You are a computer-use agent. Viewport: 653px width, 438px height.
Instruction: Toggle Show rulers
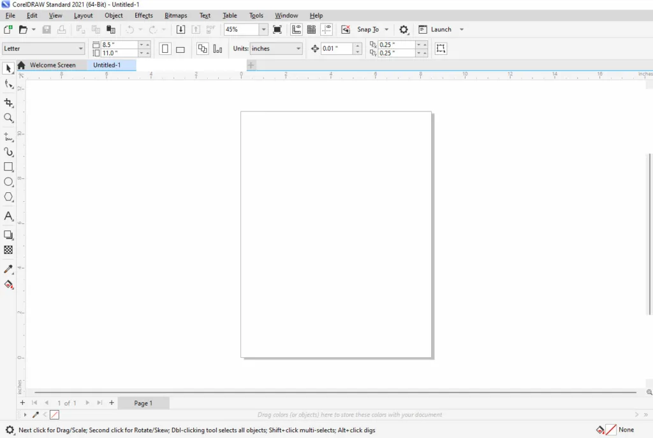click(x=296, y=29)
